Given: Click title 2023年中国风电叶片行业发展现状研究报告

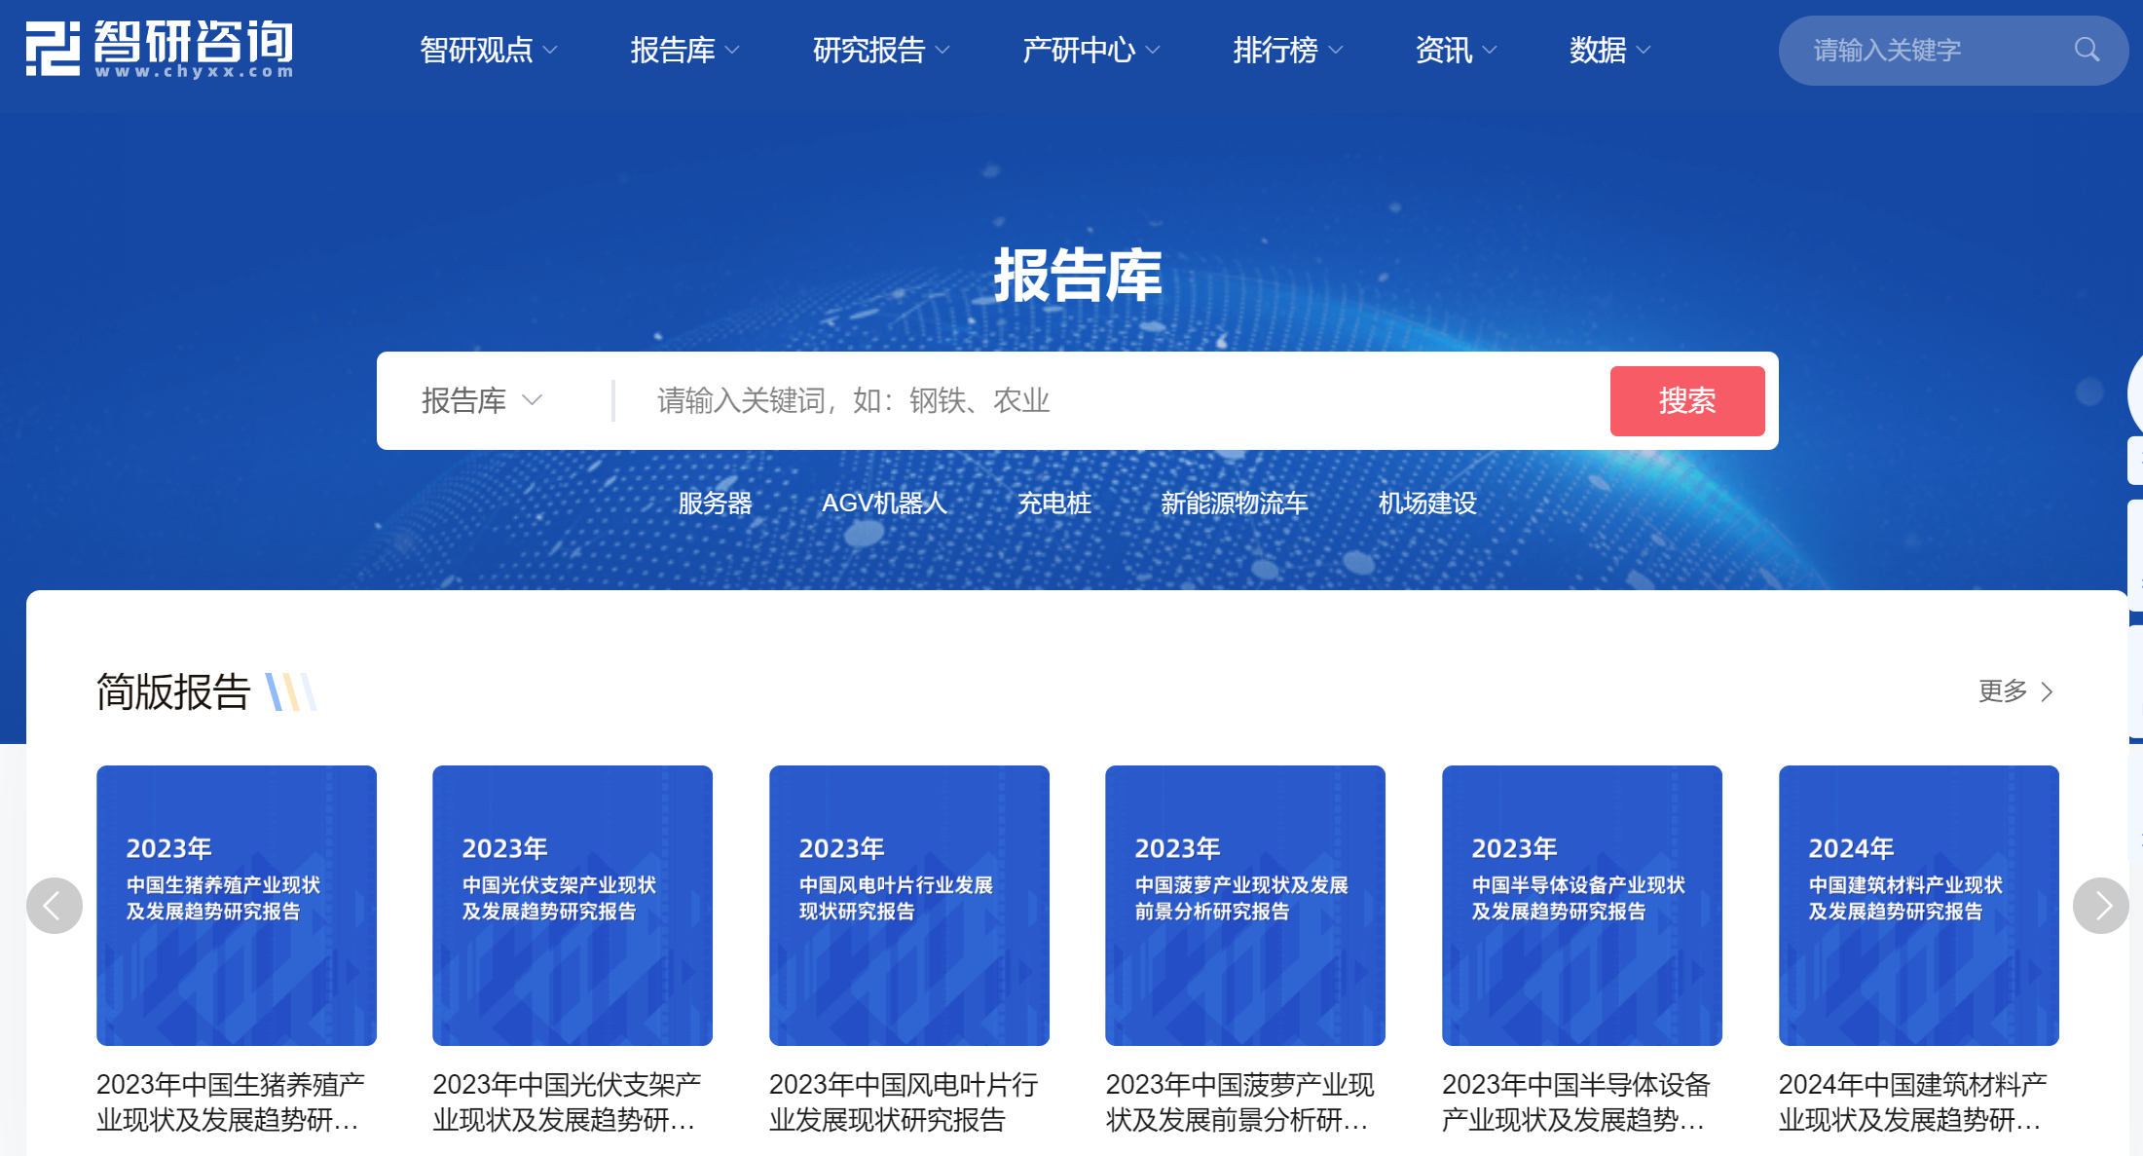Looking at the screenshot, I should (x=905, y=1102).
